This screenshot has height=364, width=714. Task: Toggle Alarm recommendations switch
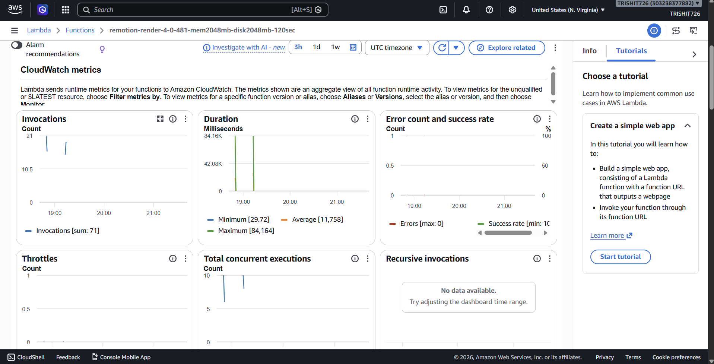(17, 45)
